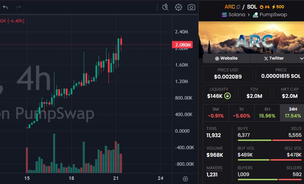The width and height of the screenshot is (304, 184).
Task: Take a chart snapshot with camera icon
Action: [191, 7]
